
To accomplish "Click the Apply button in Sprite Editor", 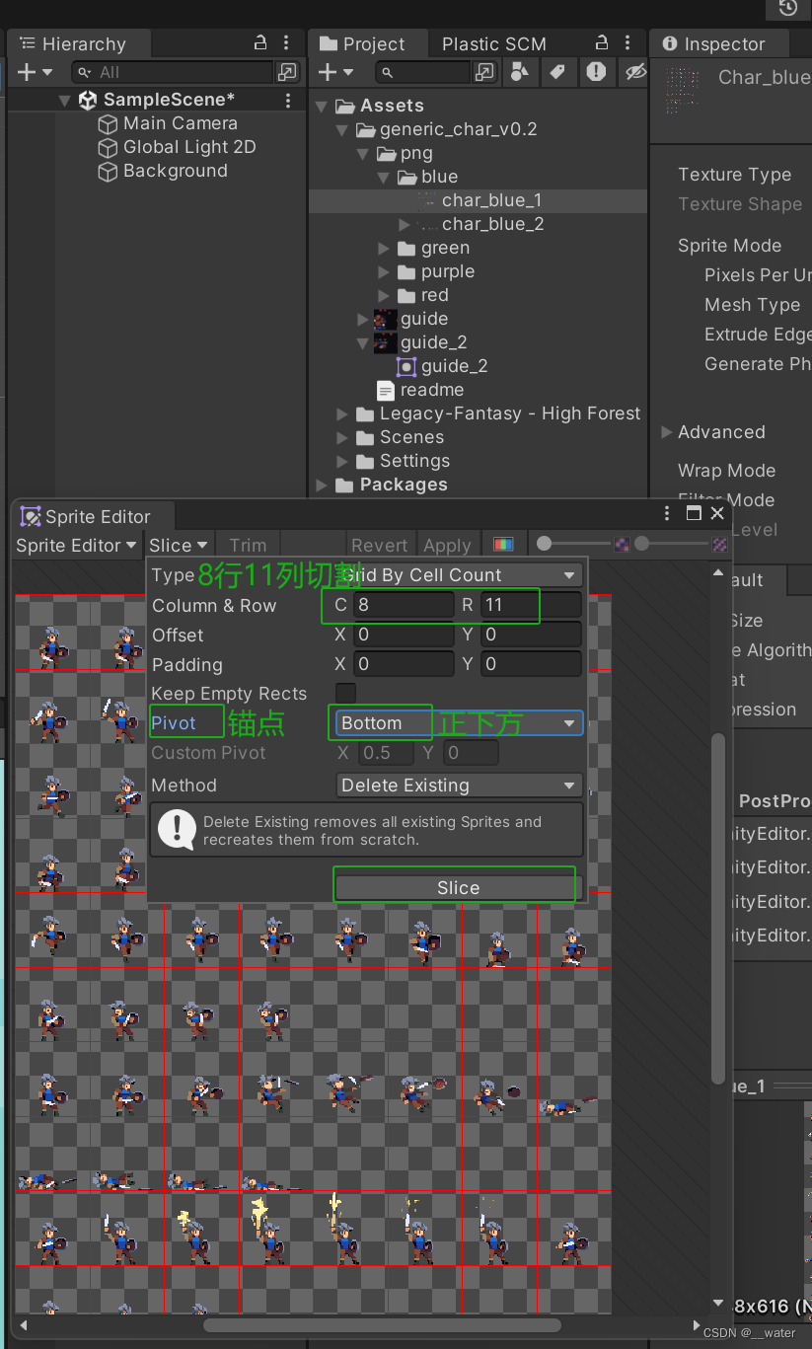I will click(447, 546).
